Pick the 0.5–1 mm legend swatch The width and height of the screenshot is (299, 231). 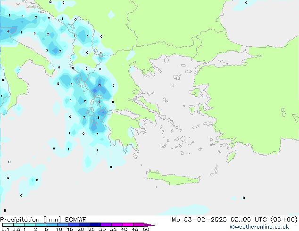pyautogui.click(x=19, y=225)
